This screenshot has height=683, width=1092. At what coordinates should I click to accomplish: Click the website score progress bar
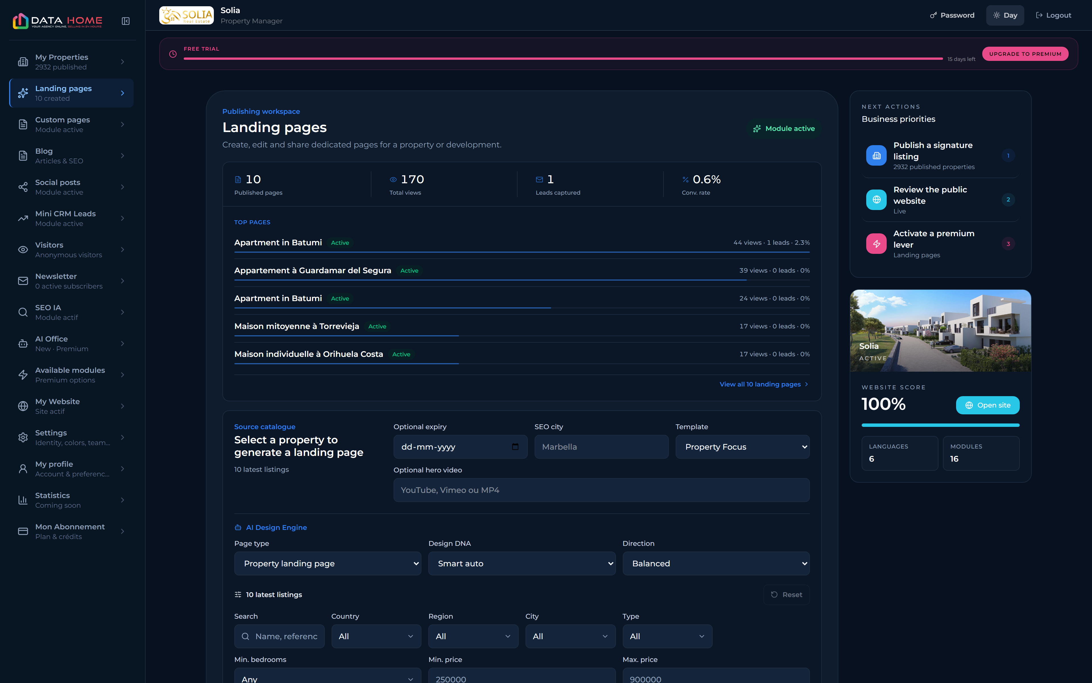tap(940, 425)
